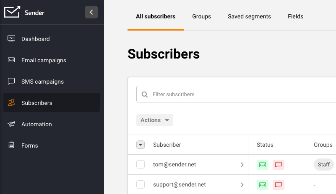Switch to the Groups tab
The width and height of the screenshot is (336, 194).
point(201,17)
